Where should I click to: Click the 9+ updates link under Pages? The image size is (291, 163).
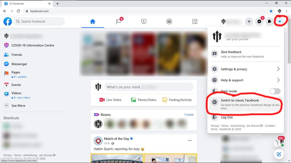pyautogui.click(x=20, y=77)
